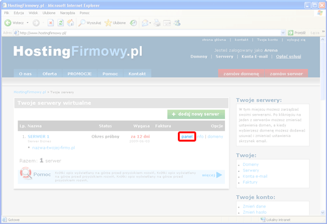Open domeny link in Opcje column
The width and height of the screenshot is (327, 224).
click(x=215, y=136)
